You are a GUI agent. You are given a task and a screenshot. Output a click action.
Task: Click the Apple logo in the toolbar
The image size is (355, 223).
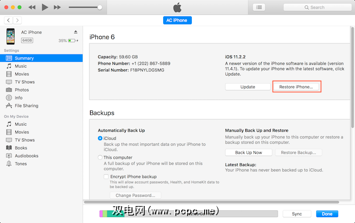(x=177, y=7)
